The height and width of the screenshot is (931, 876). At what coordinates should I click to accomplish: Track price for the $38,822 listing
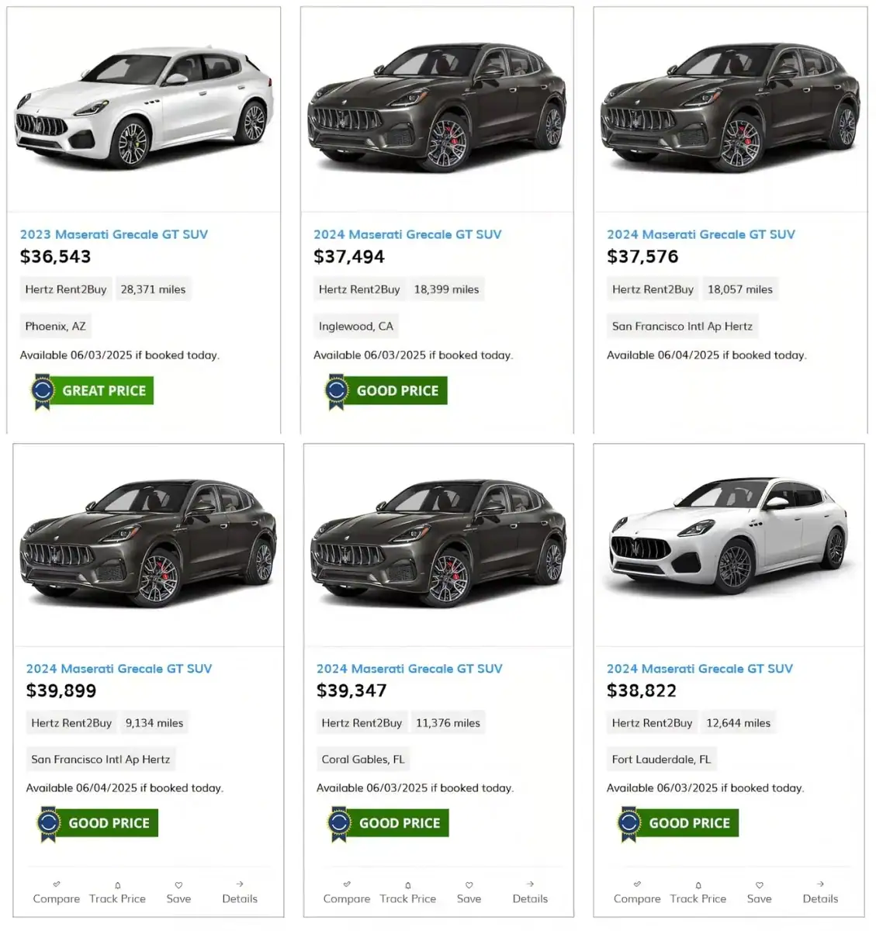[698, 885]
